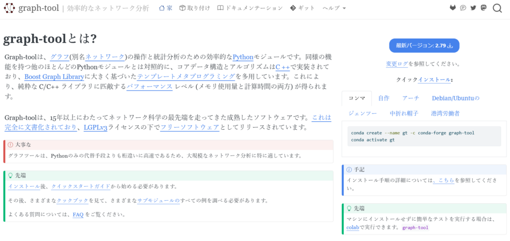Screen dimensions: 510x241
Task: Click the graph-tool site title
Action: click(39, 8)
